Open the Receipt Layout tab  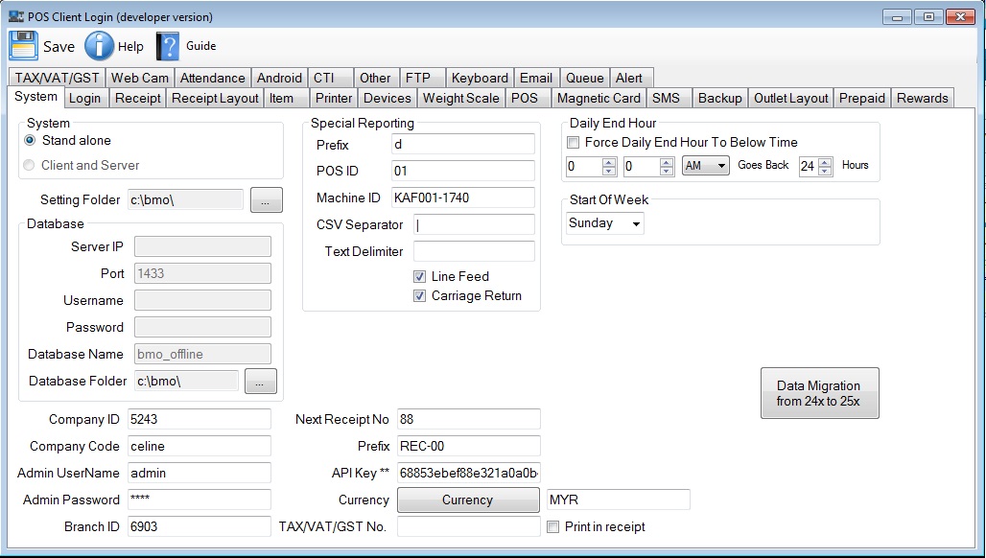point(215,98)
